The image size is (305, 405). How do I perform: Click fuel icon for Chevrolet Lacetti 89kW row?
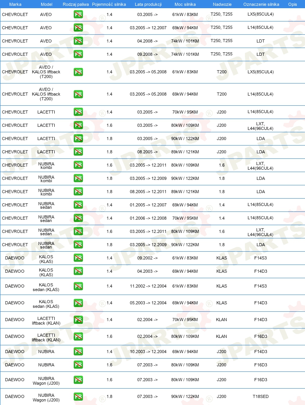tap(78, 152)
